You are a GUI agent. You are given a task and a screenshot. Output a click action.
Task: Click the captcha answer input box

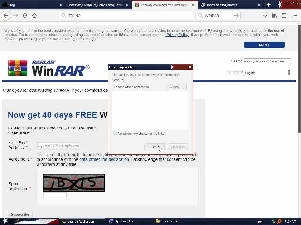pyautogui.click(x=55, y=195)
